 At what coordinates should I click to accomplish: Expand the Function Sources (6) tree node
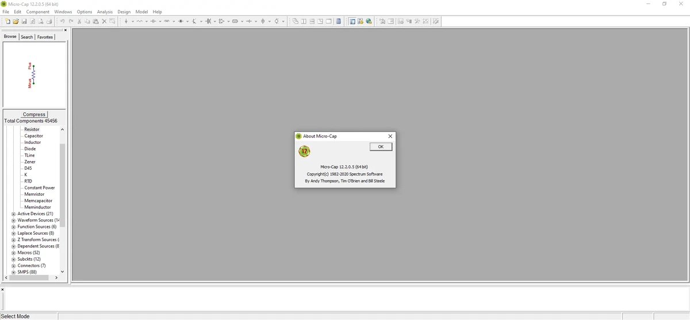(x=13, y=227)
